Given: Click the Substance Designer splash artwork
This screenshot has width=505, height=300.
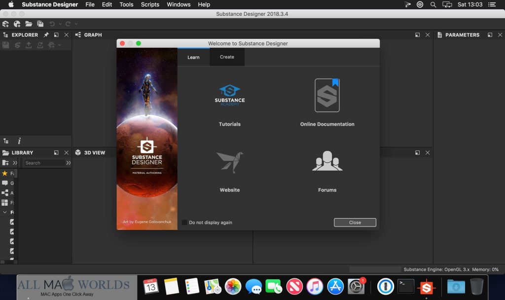Looking at the screenshot, I should pos(147,139).
